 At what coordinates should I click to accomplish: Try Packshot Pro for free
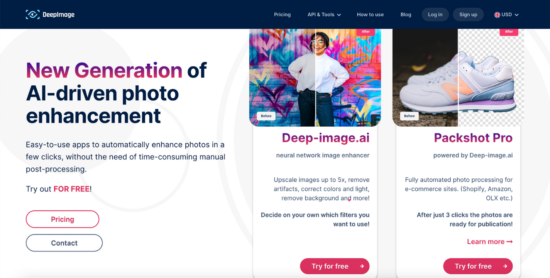pos(478,266)
